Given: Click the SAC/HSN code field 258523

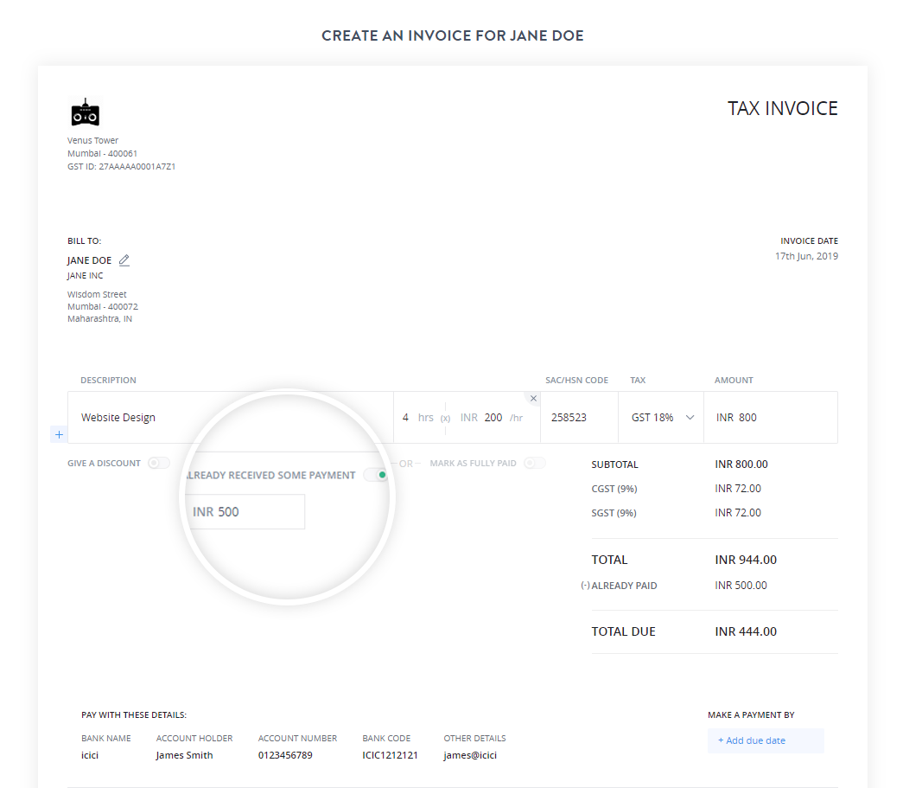Looking at the screenshot, I should 569,418.
